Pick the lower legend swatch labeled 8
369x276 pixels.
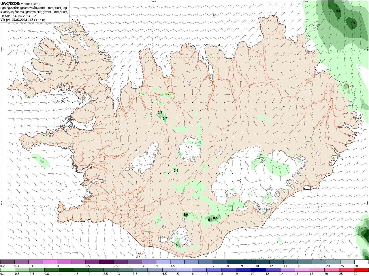coord(229,270)
